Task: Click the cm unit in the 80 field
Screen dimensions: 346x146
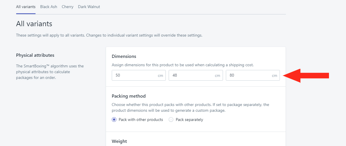Action: pyautogui.click(x=274, y=76)
